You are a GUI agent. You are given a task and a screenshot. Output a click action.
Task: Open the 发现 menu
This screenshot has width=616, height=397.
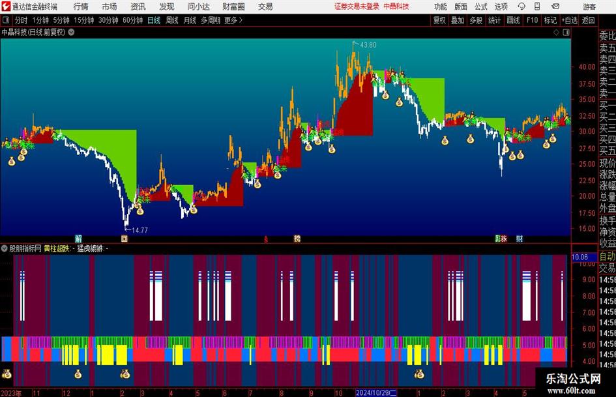167,7
